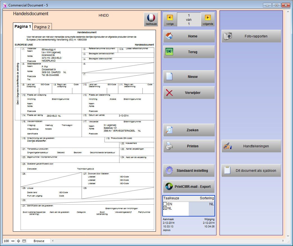Delete the document via the red Verwijder icon
Image resolution: width=293 pixels, height=246 pixels.
coord(169,92)
